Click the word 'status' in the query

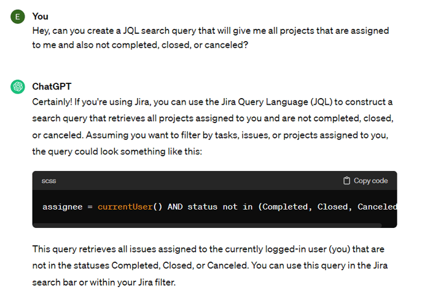click(202, 207)
